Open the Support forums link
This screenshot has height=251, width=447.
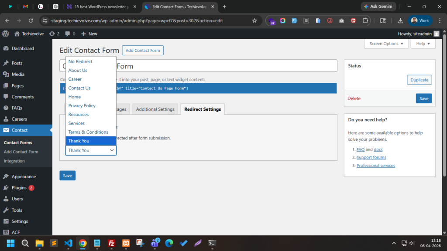coord(371,157)
